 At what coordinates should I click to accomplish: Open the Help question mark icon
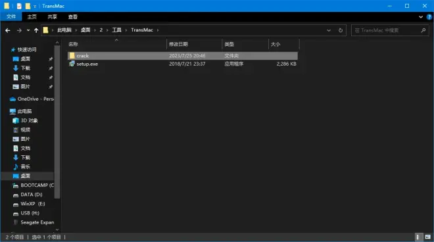[x=429, y=17]
